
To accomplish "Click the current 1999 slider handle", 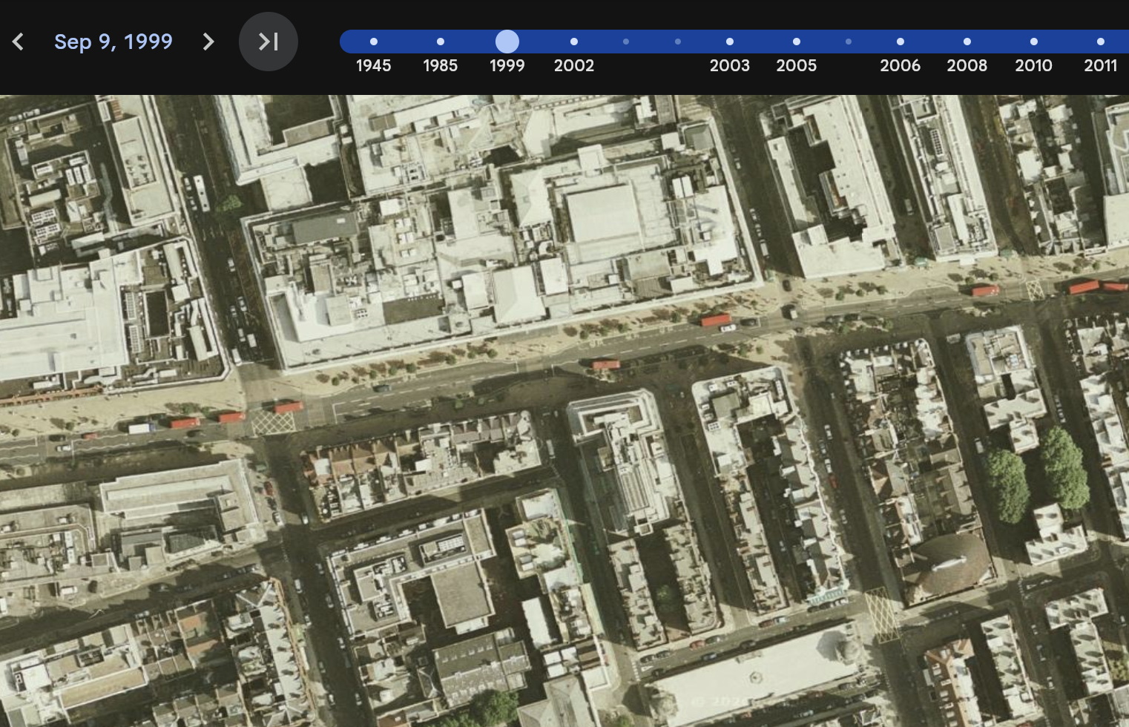I will click(507, 42).
